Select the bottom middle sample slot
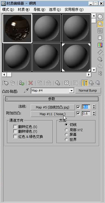Viewport: 105px width, 203px height. coord(47,57)
